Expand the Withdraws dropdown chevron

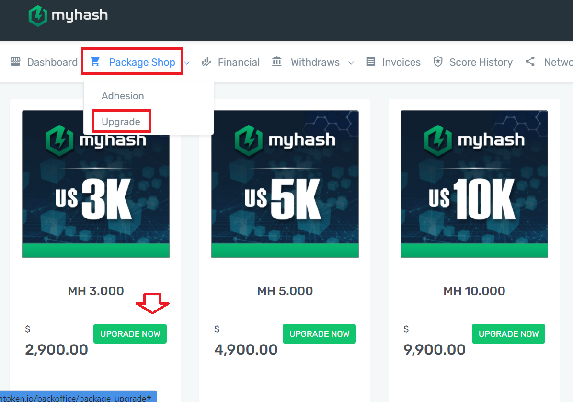click(351, 63)
